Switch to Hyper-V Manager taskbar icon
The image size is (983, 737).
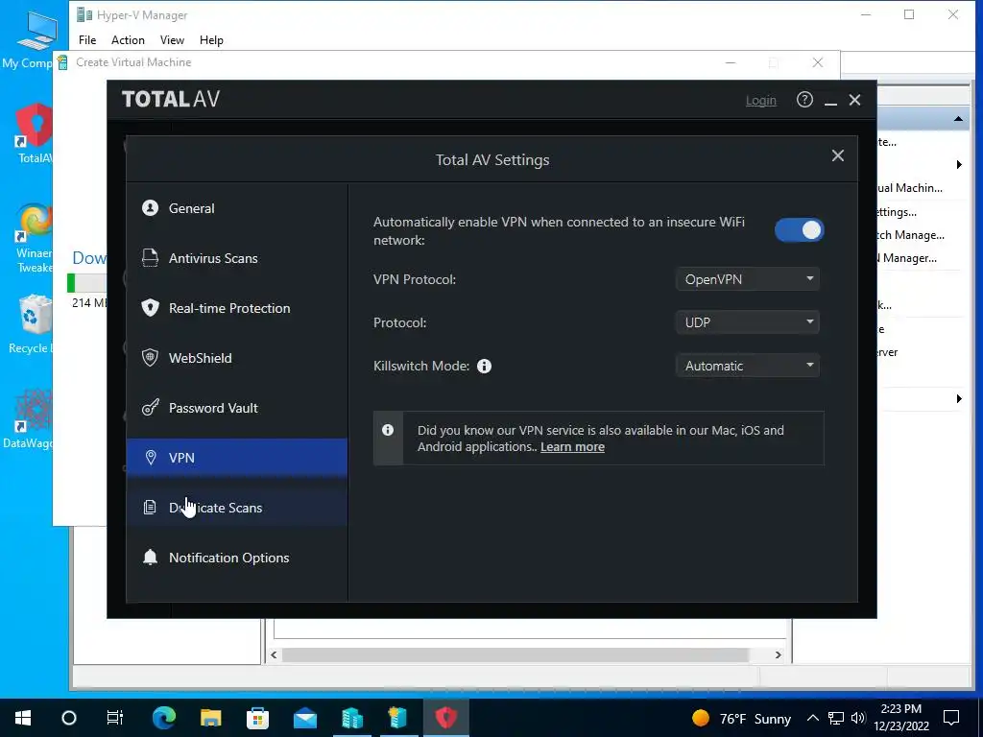pyautogui.click(x=351, y=718)
